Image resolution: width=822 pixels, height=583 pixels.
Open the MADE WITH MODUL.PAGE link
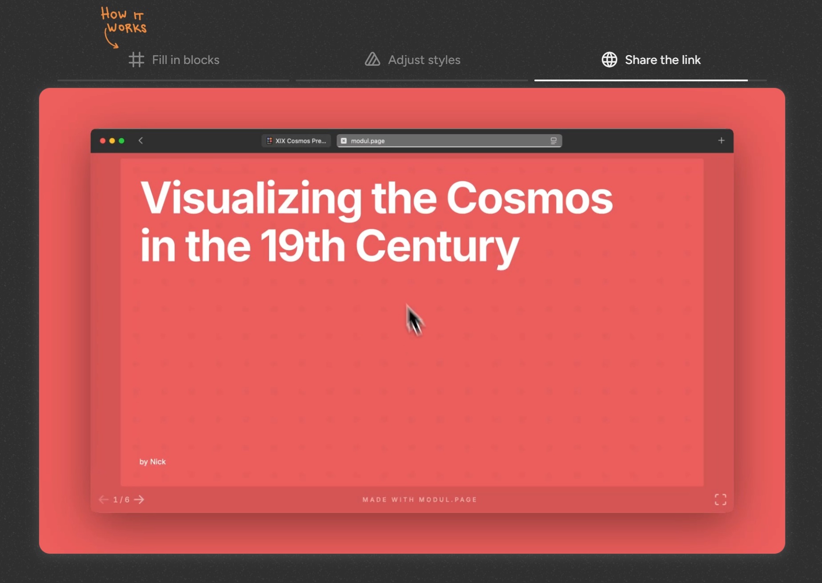(x=419, y=499)
